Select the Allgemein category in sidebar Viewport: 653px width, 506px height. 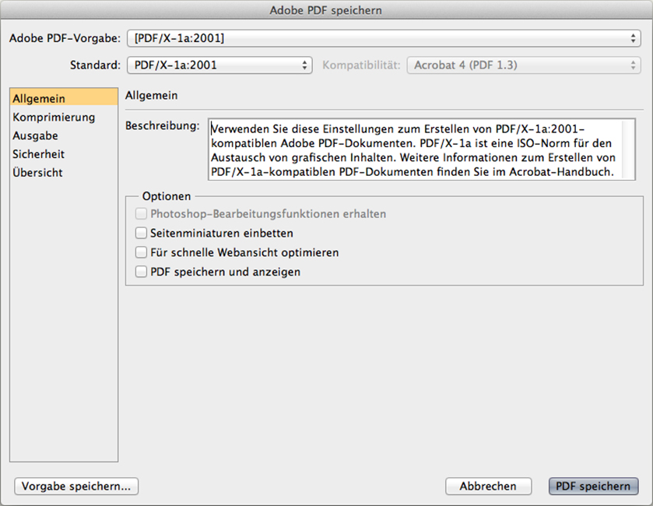pos(64,98)
